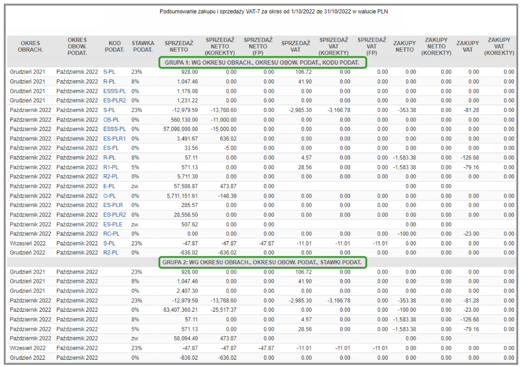Select the value 1,176.08
The width and height of the screenshot is (521, 367).
tap(188, 91)
